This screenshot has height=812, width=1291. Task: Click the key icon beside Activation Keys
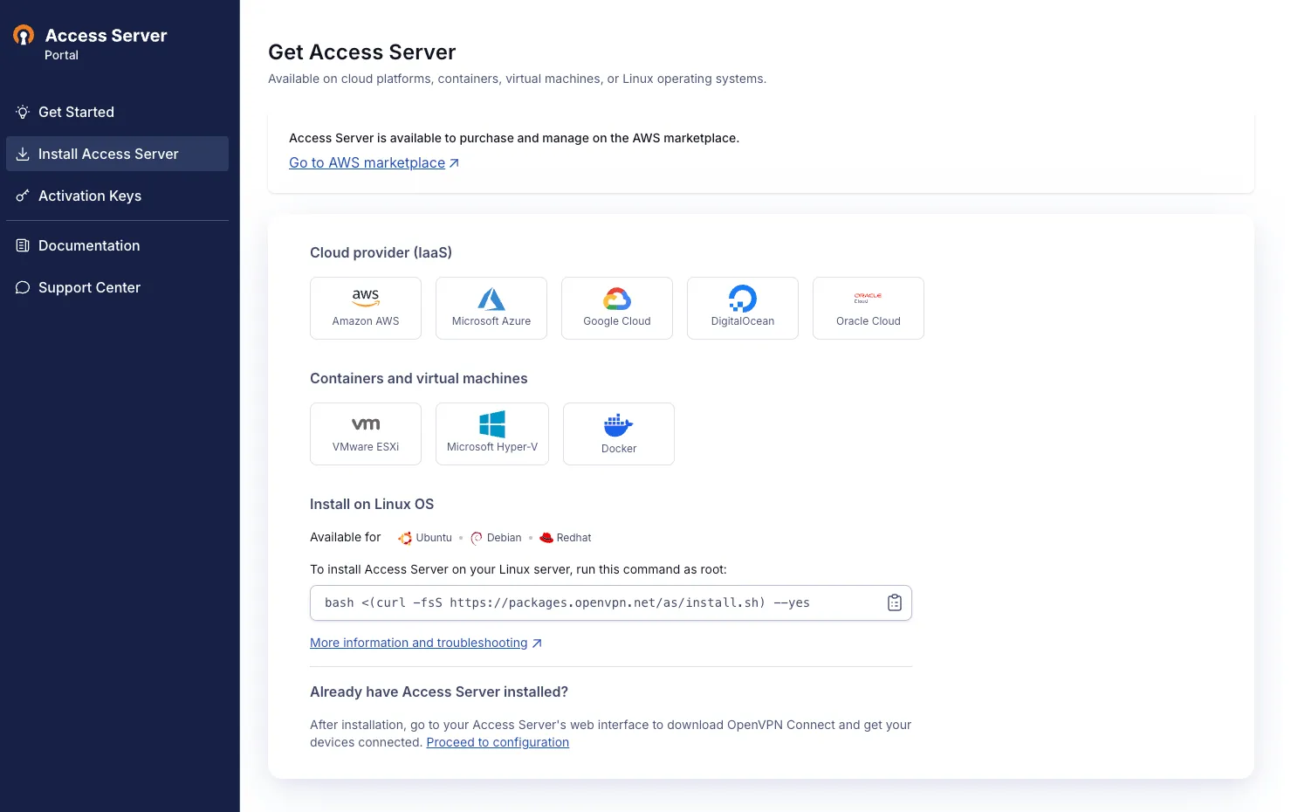[x=23, y=196]
